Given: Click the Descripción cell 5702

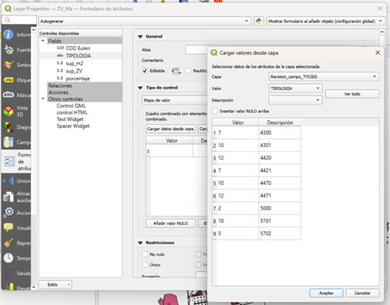Looking at the screenshot, I should 280,233.
